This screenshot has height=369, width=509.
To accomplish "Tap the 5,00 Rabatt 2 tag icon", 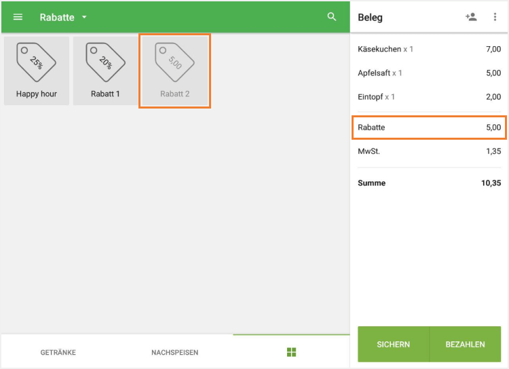I will [x=174, y=62].
